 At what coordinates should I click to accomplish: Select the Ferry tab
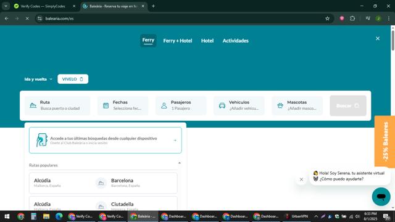(x=148, y=40)
